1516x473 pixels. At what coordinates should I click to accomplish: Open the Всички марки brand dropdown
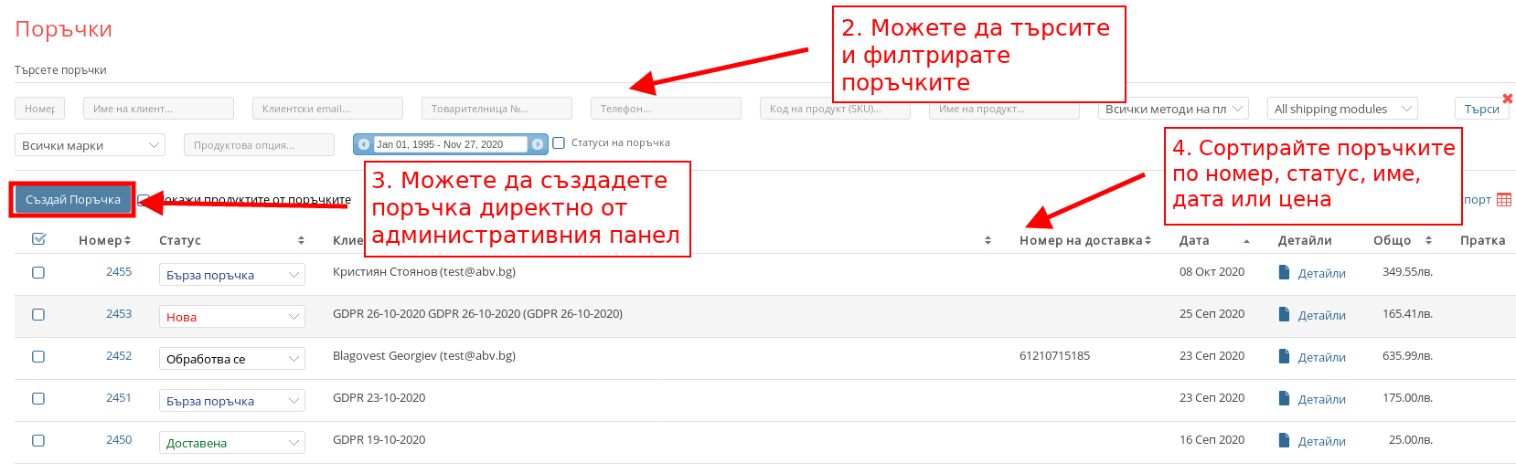[x=90, y=145]
